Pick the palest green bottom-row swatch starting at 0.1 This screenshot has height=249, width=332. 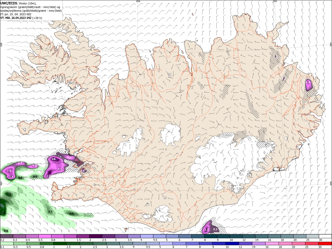pyautogui.click(x=7, y=244)
